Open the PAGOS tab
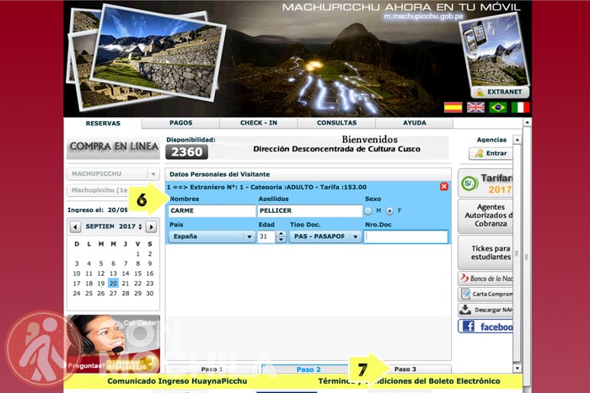The width and height of the screenshot is (590, 393). 180,123
